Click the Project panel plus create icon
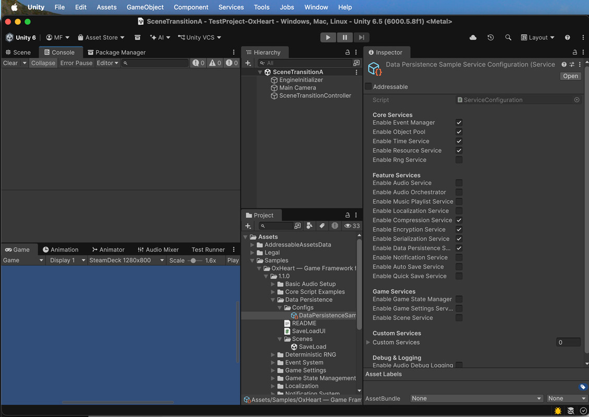The image size is (589, 417). [248, 226]
